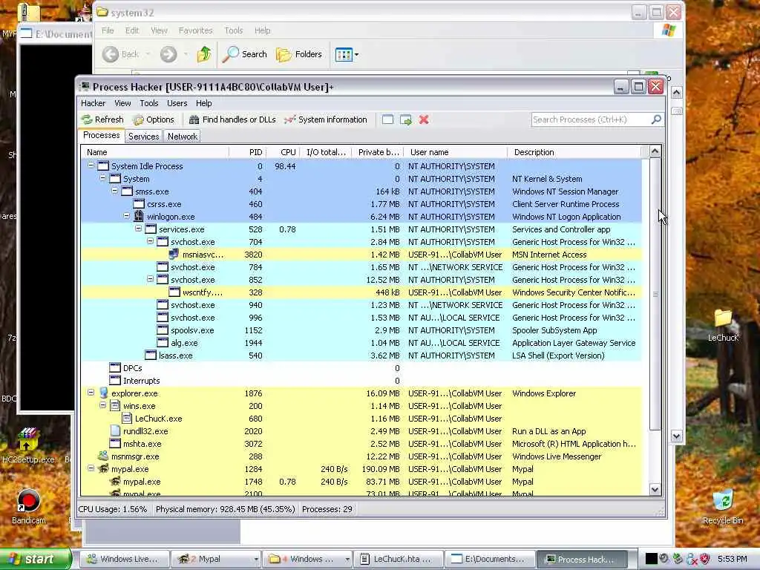
Task: Open Find handles or DLLs
Action: pyautogui.click(x=232, y=119)
